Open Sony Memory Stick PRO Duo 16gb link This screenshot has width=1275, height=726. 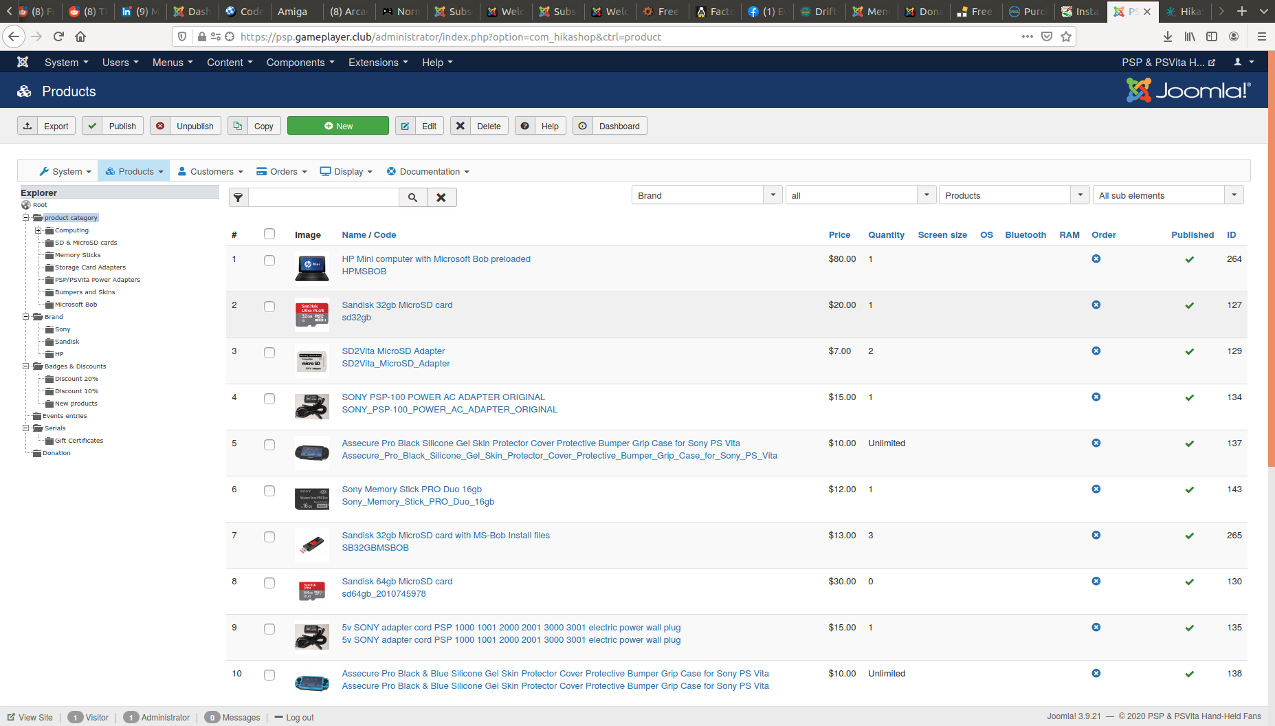(x=412, y=489)
